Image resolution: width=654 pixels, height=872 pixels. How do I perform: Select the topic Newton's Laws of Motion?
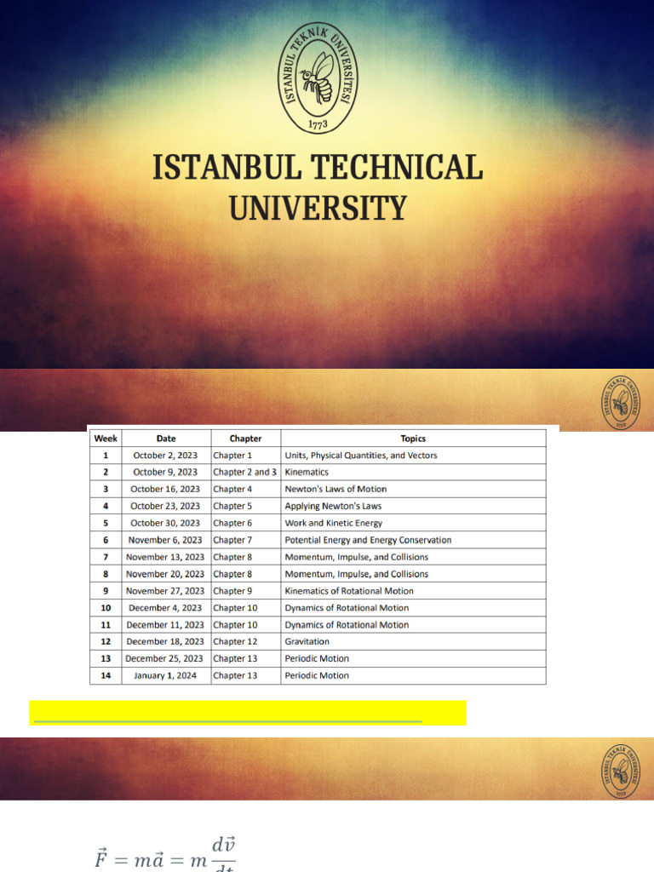[336, 489]
